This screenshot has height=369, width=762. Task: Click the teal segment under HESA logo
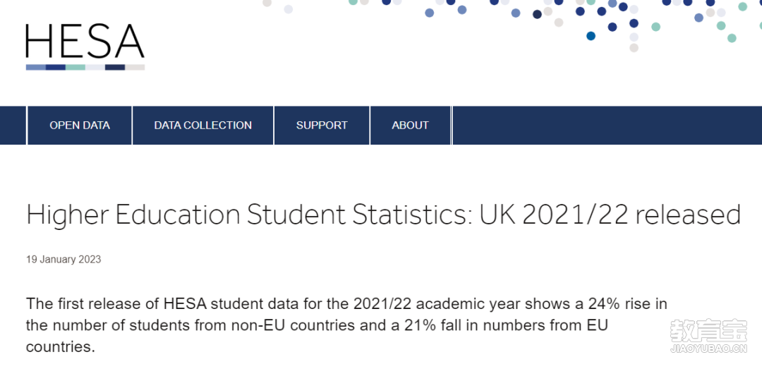click(75, 67)
